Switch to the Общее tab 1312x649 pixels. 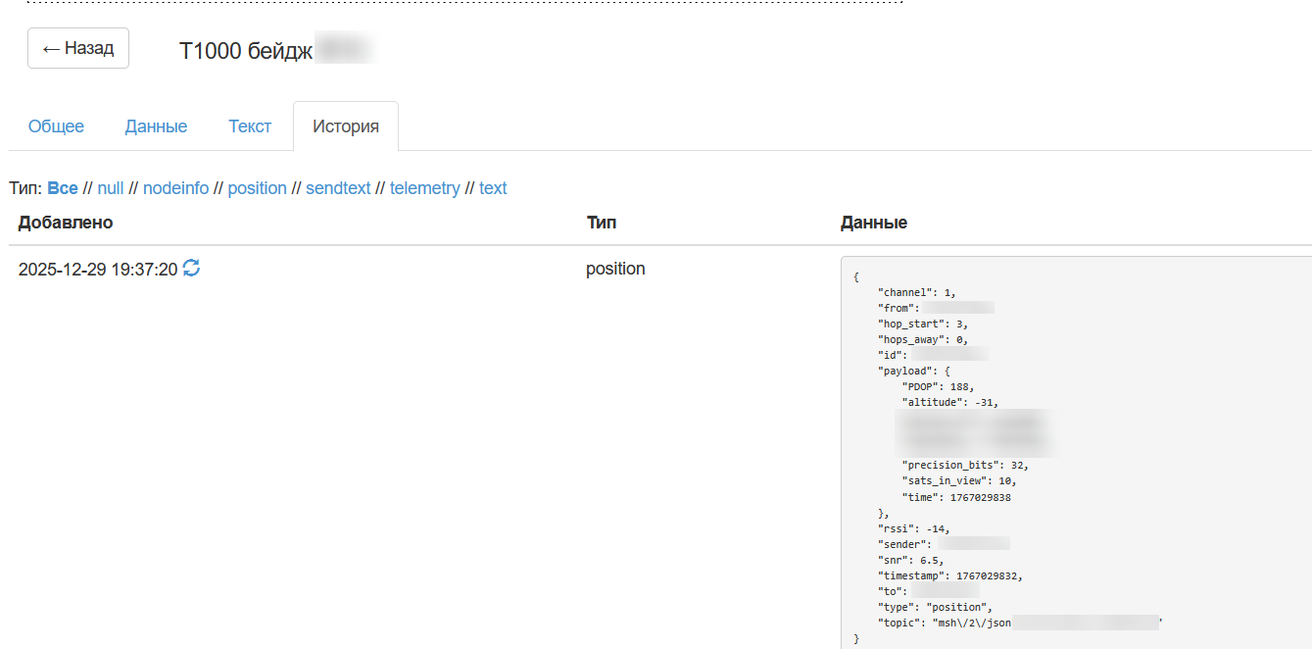click(56, 126)
